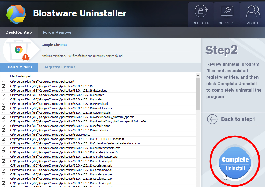
Task: Uncheck the MEIPreload folder checkbox
Action: [4, 104]
